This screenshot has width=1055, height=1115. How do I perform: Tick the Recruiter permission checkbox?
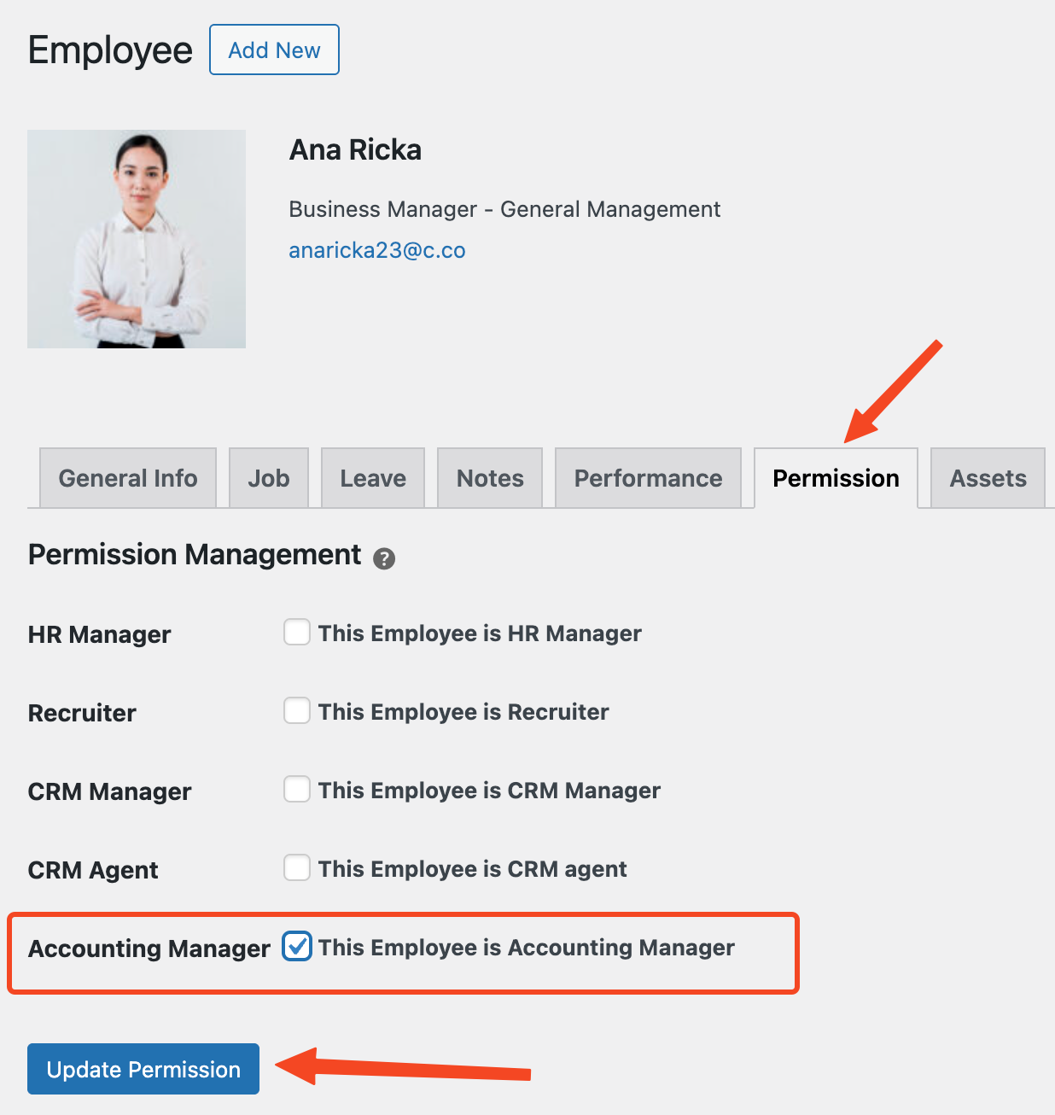(297, 711)
